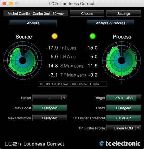Expand the TP Limiter Profile dropdown arrow

coord(138,128)
